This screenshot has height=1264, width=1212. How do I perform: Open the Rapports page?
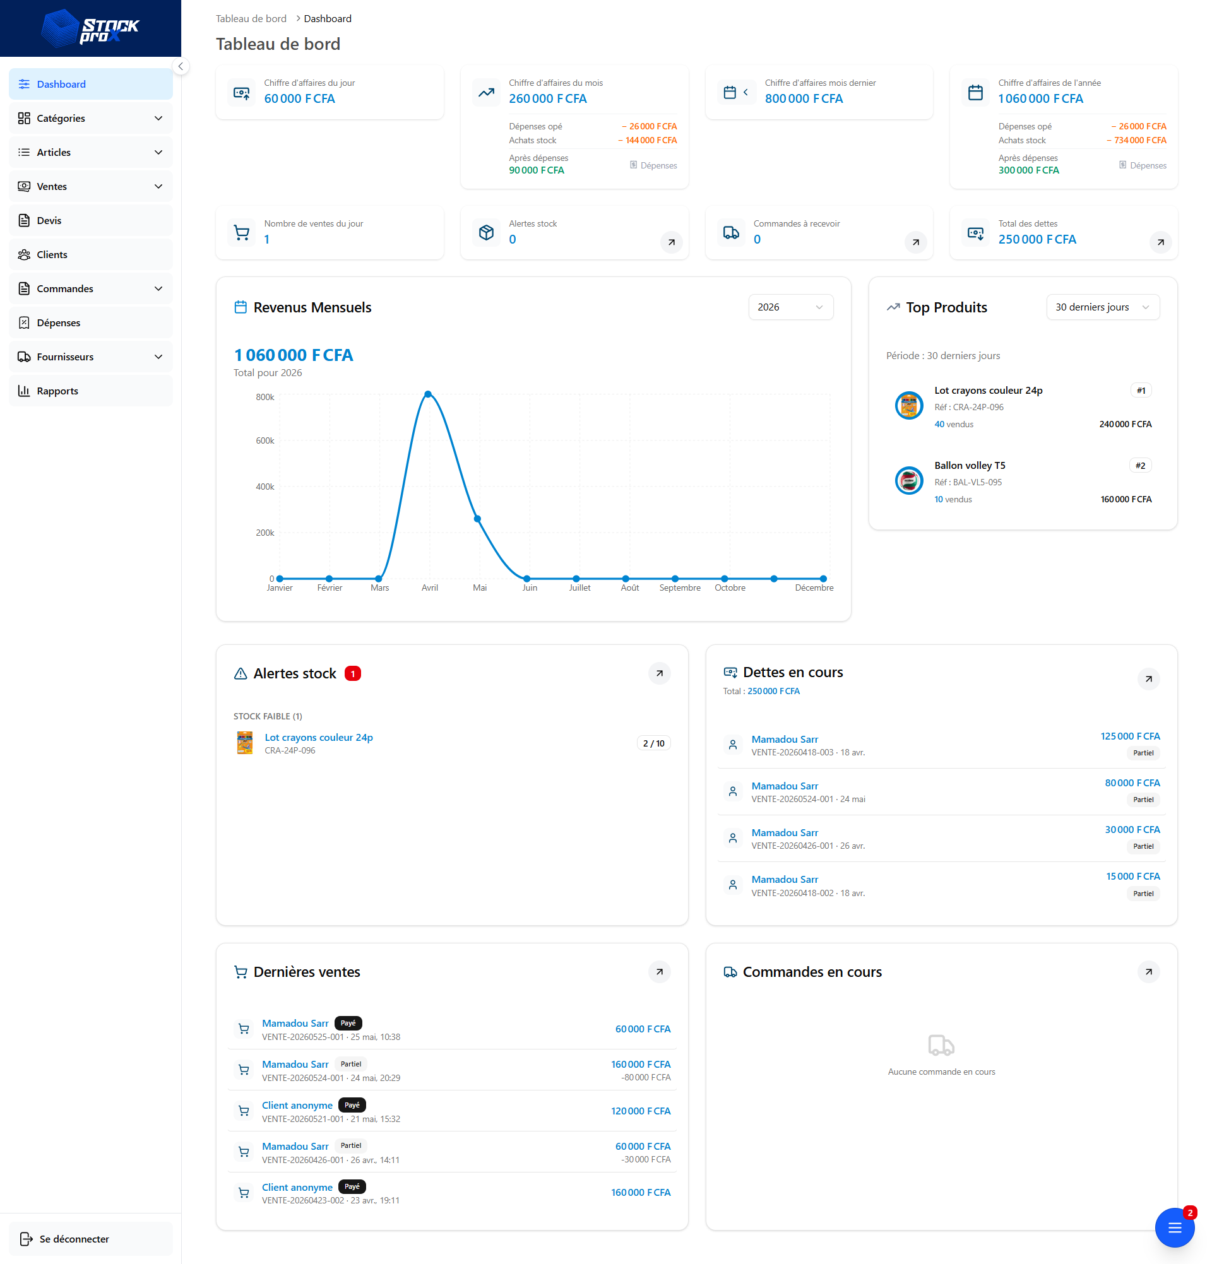90,391
